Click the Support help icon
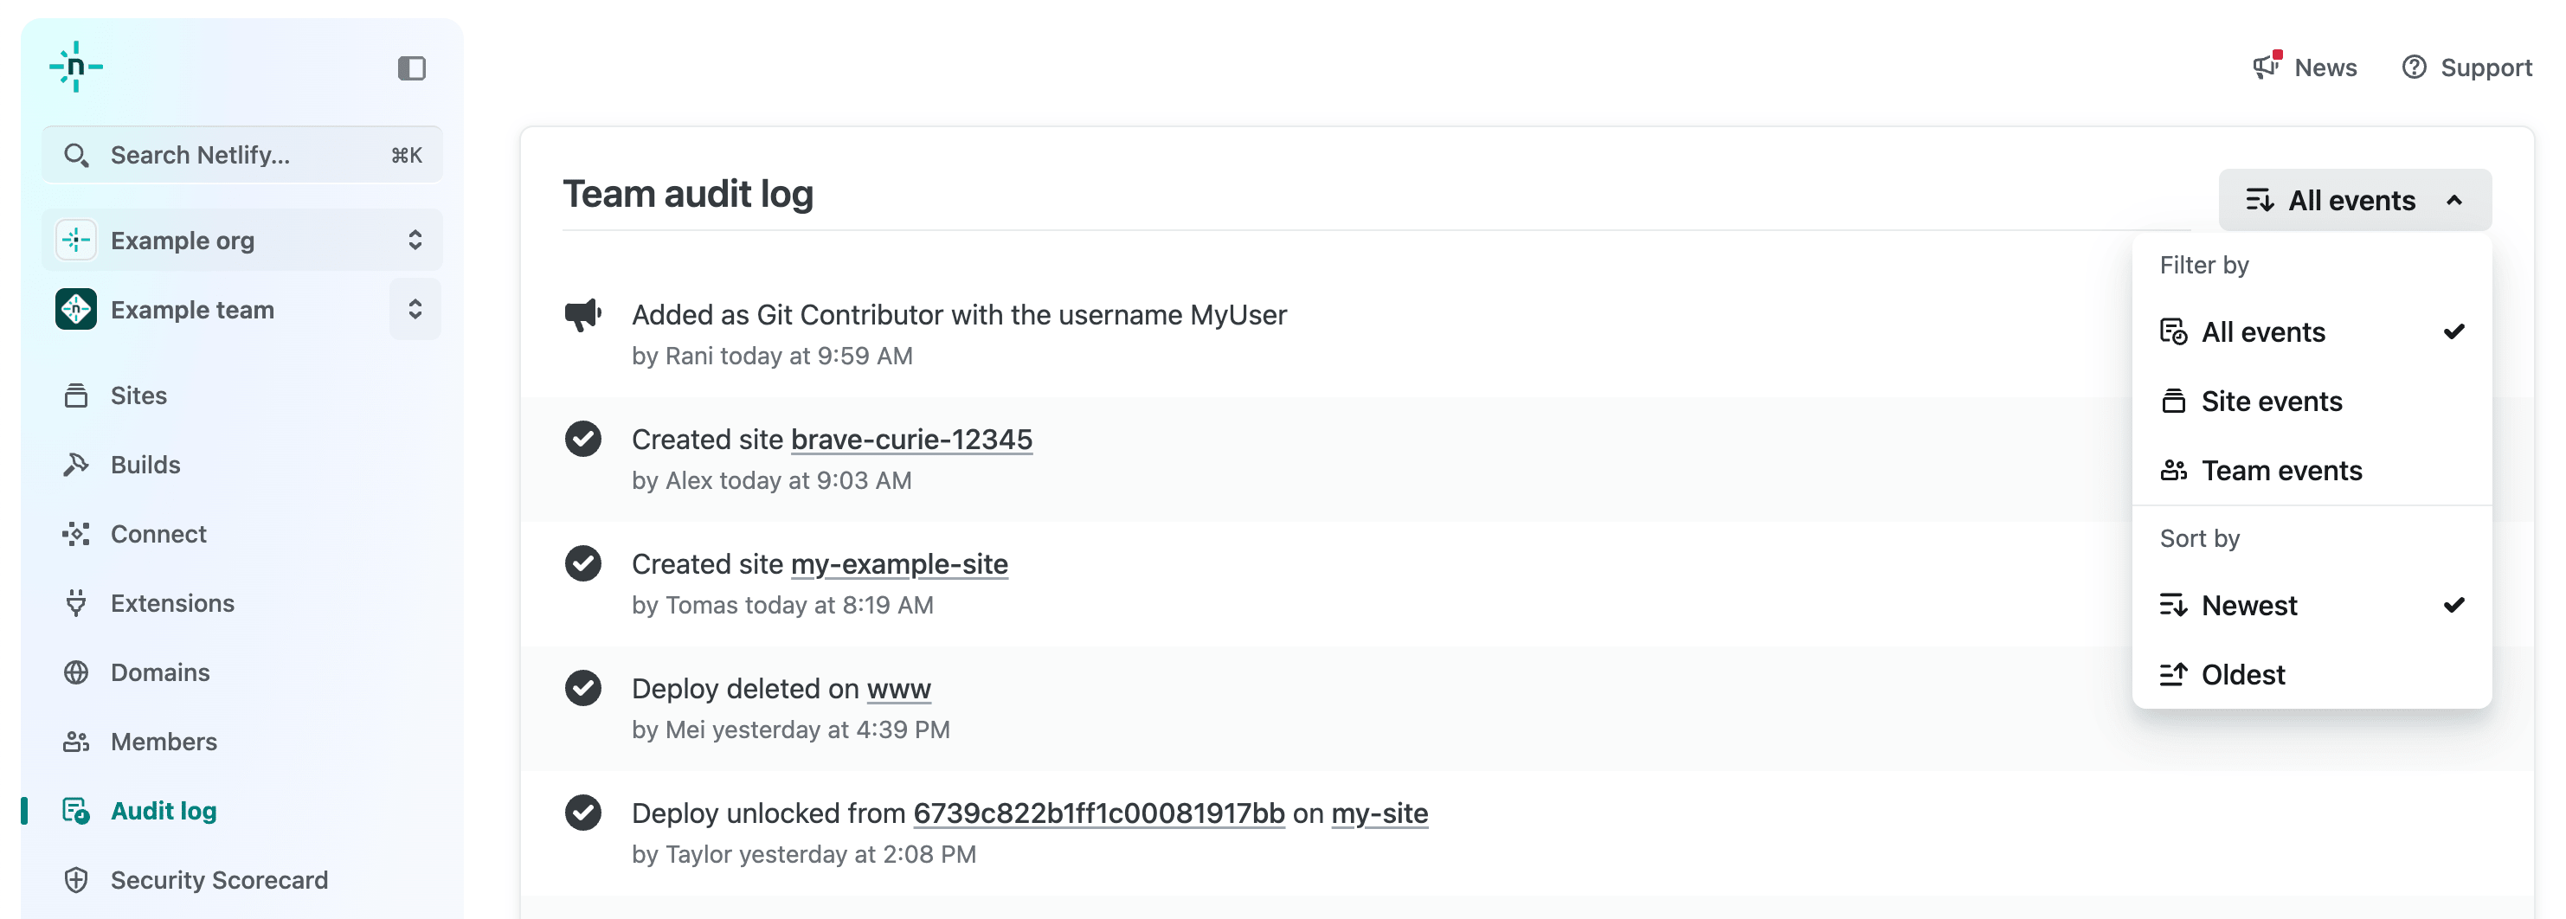Screen dimensions: 2566x919 coord(2414,67)
